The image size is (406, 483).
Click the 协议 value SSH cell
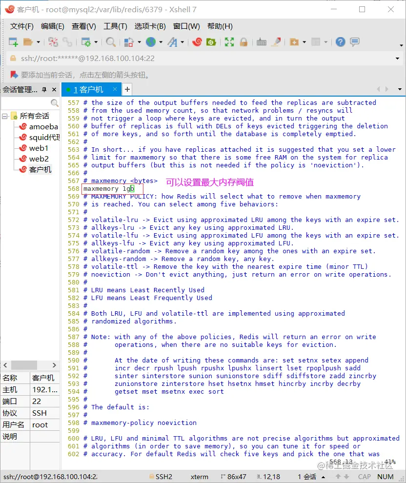pyautogui.click(x=45, y=413)
